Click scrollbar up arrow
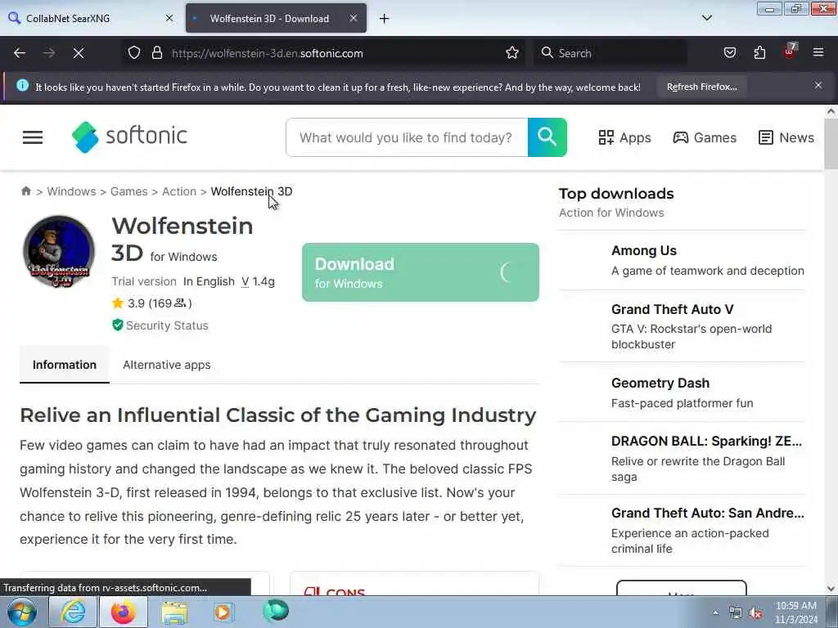Image resolution: width=838 pixels, height=628 pixels. (831, 111)
